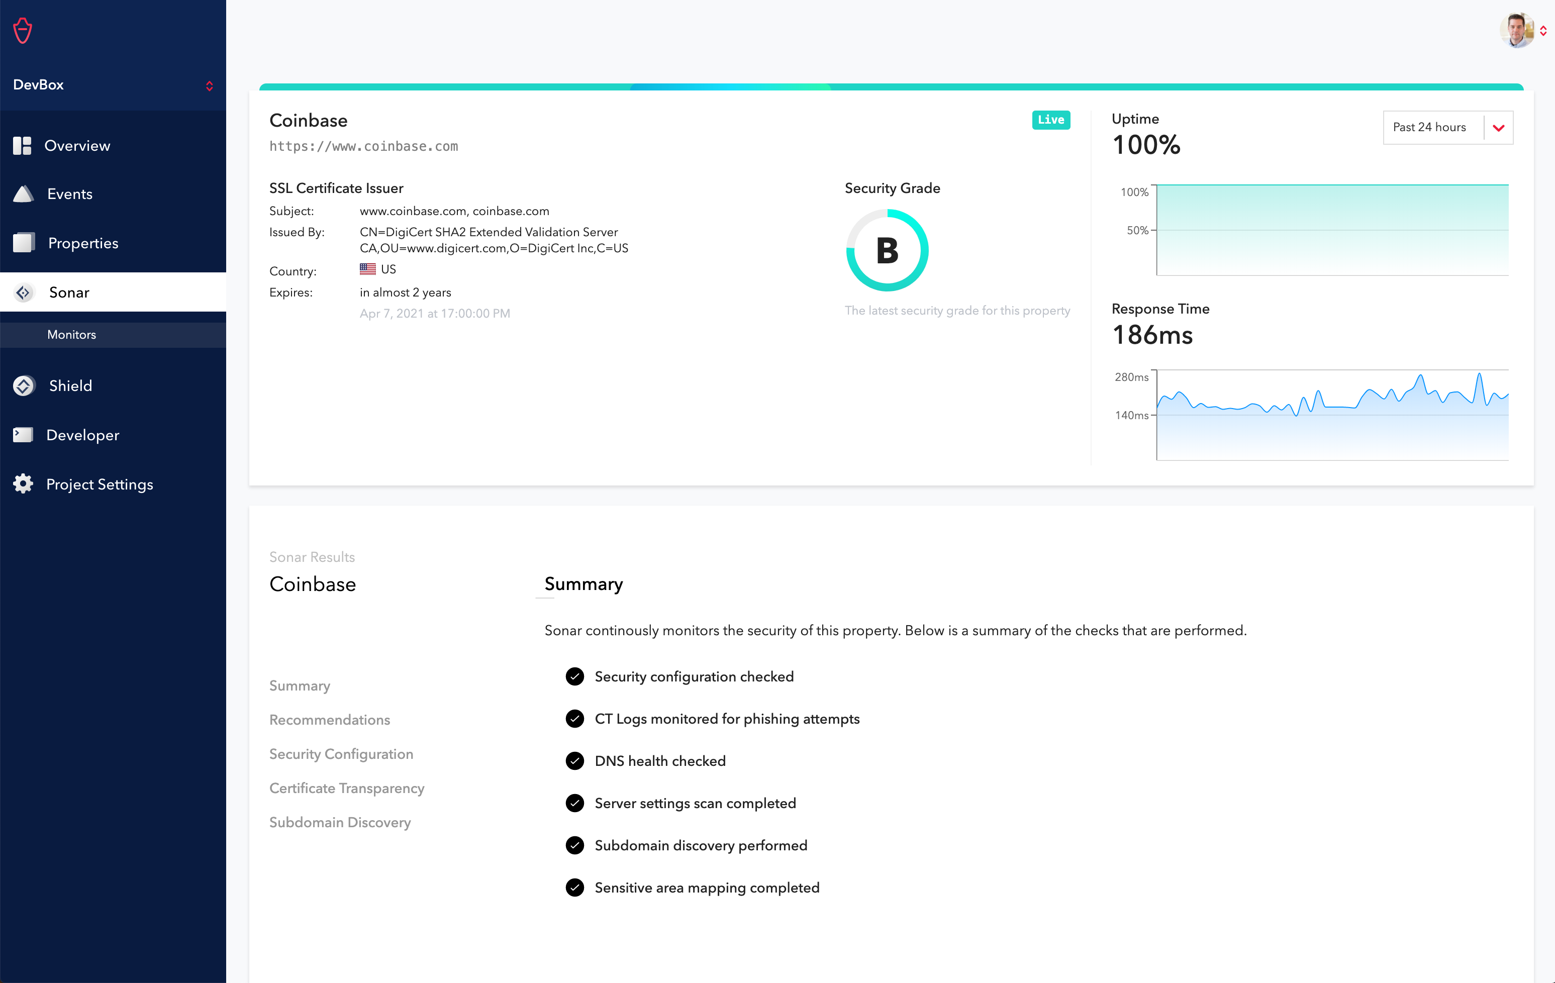
Task: Click the Security configuration checked checkmark
Action: (x=574, y=676)
